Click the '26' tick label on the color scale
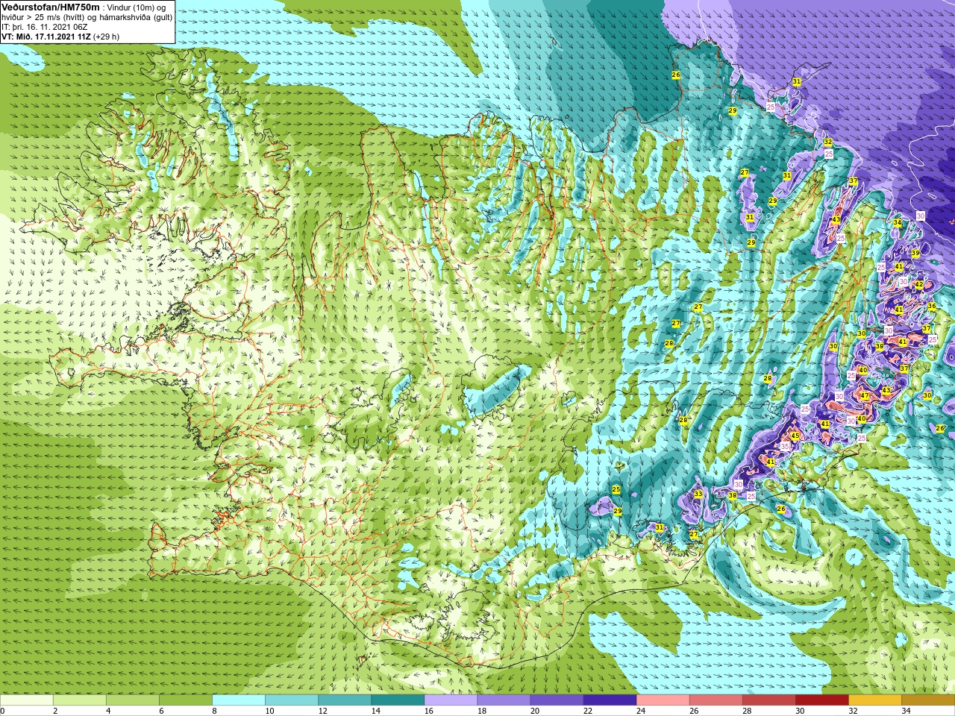Viewport: 955px width, 716px height. [x=693, y=711]
